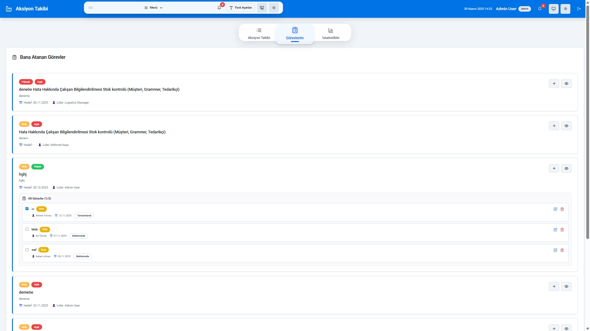Check the kkkk subtask checkbox
The image size is (590, 331).
[x=27, y=229]
